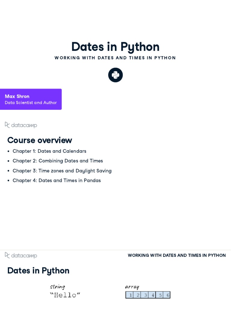Click the handwritten "array" label

132,287
